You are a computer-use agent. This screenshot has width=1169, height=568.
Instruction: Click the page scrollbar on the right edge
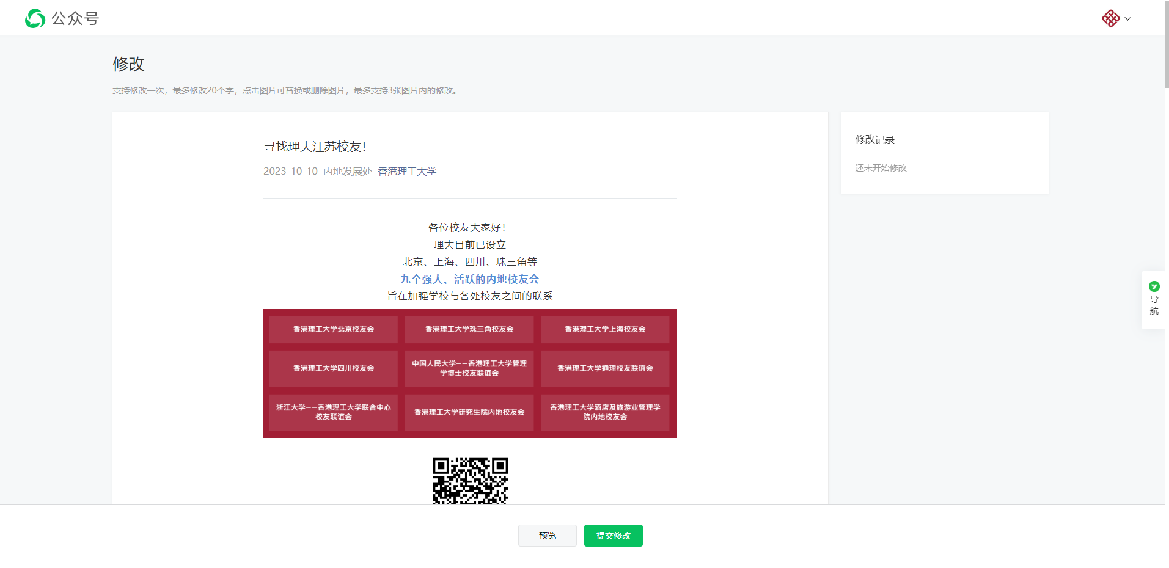[x=1167, y=45]
